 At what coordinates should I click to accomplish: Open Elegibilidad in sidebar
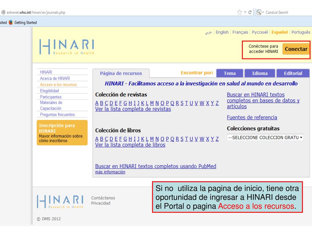[x=49, y=91]
